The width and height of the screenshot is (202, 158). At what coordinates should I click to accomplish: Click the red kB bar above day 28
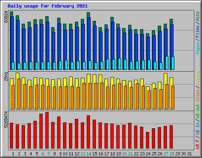coord(171,137)
